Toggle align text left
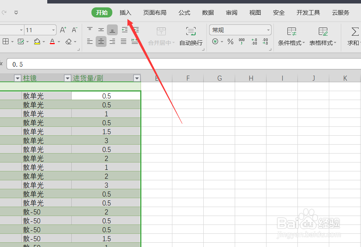Viewport: 361px width, 247px height. [x=90, y=41]
